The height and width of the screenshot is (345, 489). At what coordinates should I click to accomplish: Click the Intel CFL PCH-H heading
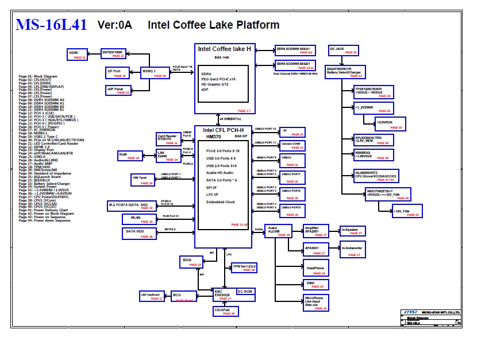(x=224, y=130)
